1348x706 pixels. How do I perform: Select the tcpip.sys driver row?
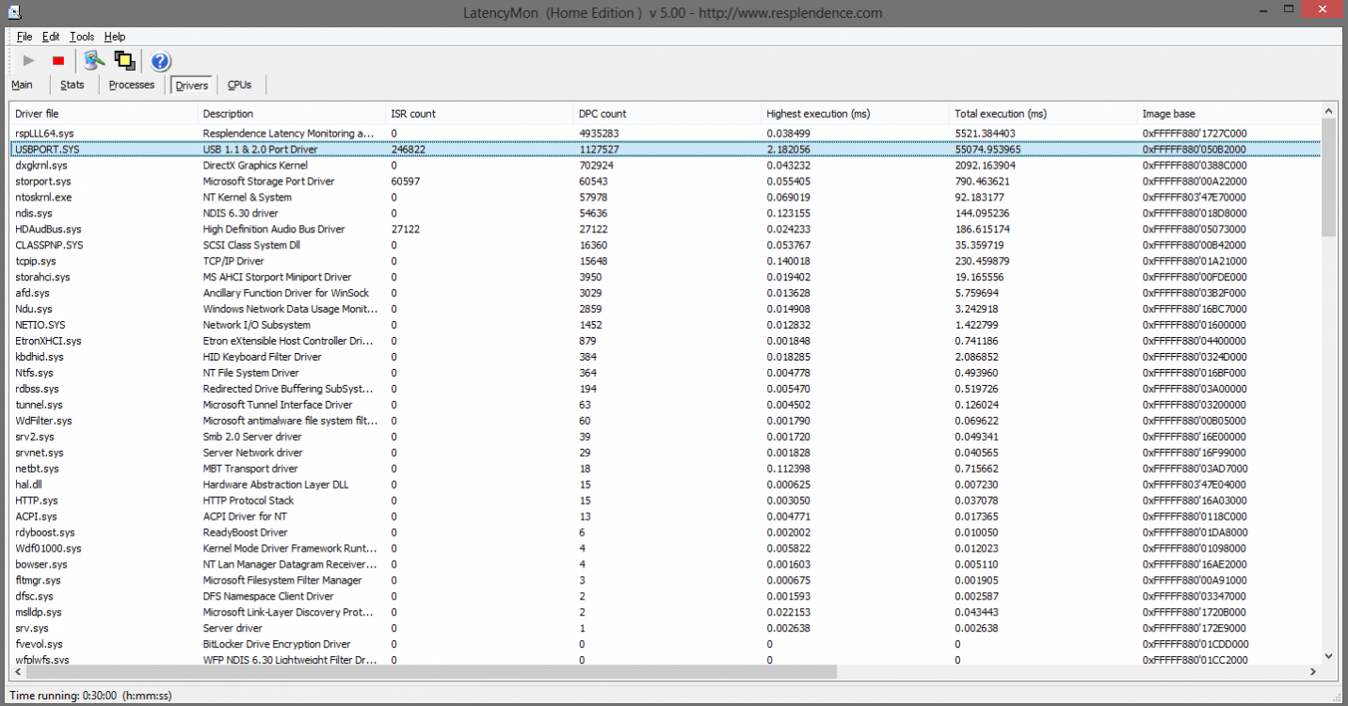click(x=666, y=262)
